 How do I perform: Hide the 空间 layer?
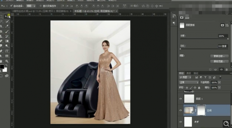(x=181, y=110)
